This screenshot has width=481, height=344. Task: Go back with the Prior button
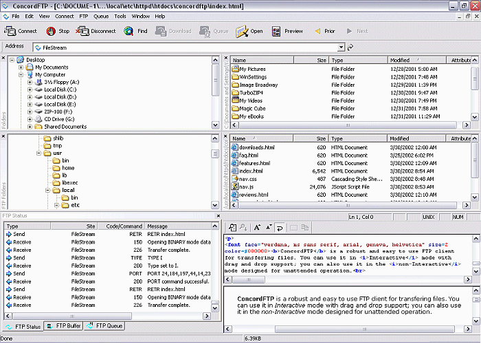[x=324, y=31]
